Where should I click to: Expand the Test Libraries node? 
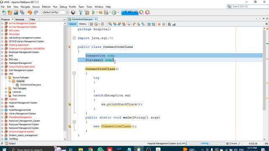click(6, 96)
